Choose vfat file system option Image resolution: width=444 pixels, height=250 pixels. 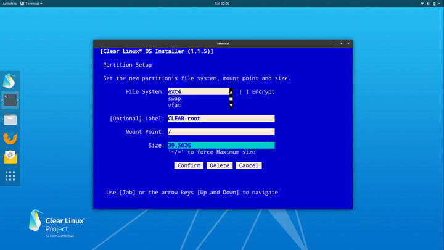coord(175,105)
